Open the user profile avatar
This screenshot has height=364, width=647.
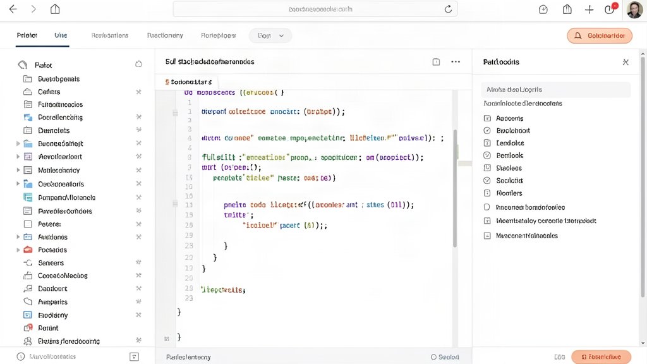click(634, 9)
